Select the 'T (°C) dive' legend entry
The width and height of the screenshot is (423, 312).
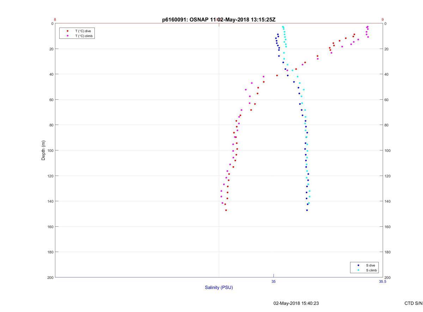pyautogui.click(x=83, y=31)
